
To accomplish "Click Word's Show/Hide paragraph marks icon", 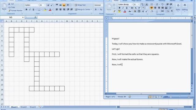I will pos(172,11).
